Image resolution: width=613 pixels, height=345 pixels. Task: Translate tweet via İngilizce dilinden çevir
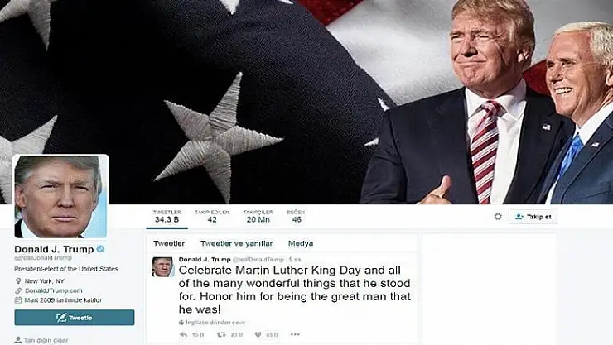(216, 323)
